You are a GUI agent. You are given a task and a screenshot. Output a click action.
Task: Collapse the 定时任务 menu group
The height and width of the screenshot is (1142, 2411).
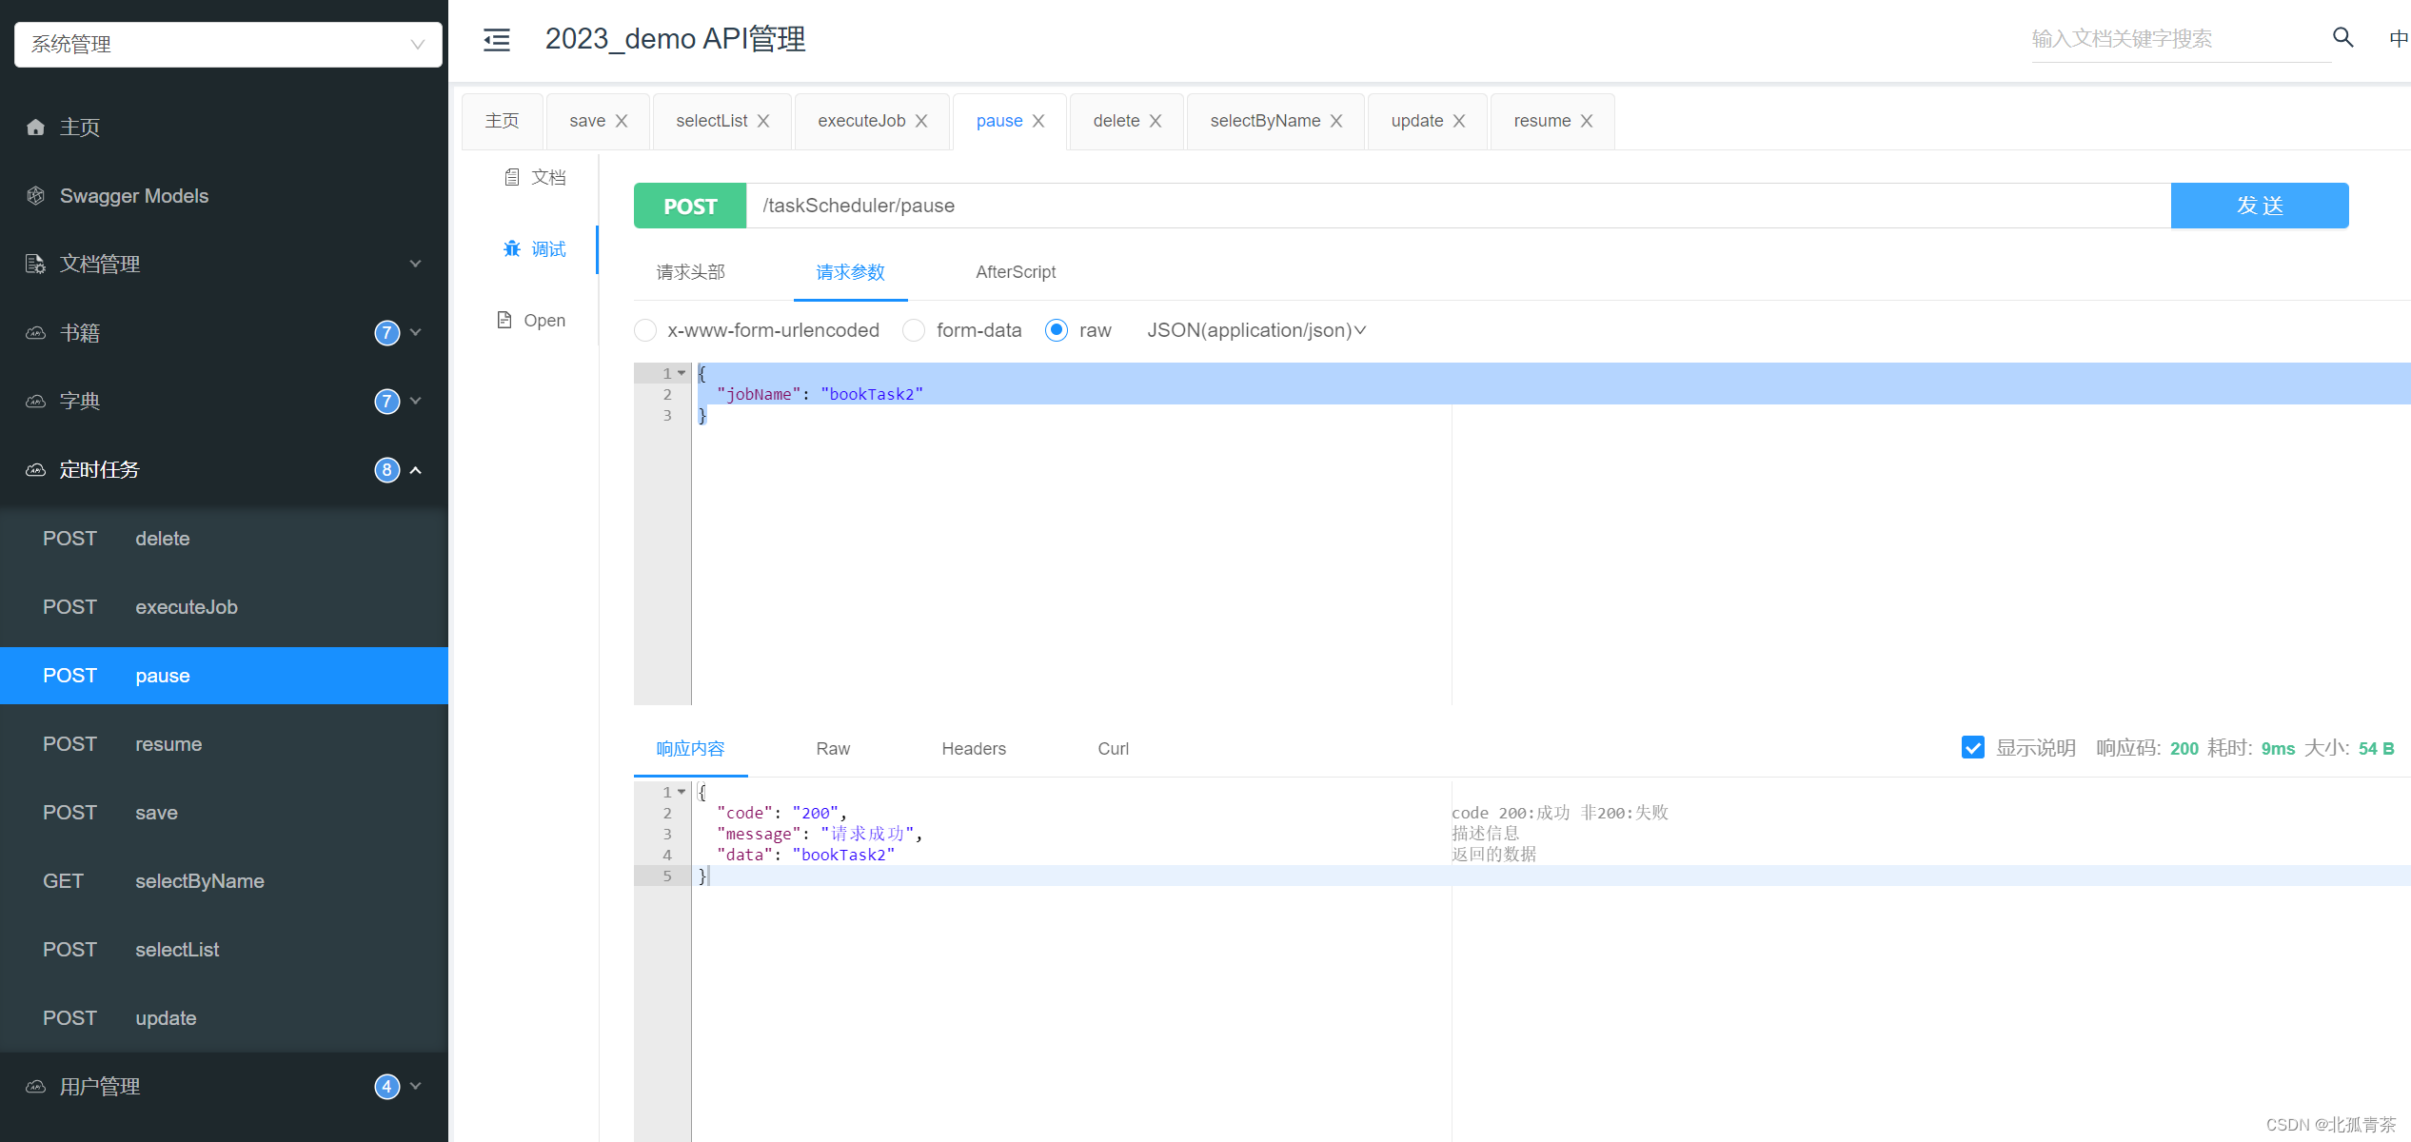pos(416,470)
